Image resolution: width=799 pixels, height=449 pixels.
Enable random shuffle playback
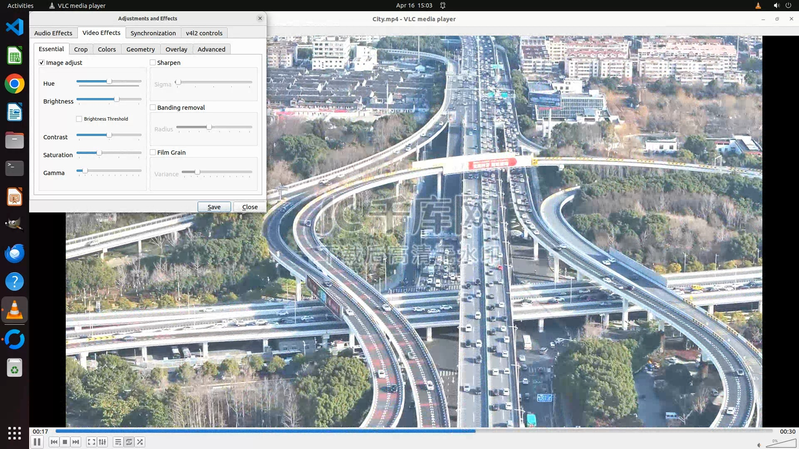[x=140, y=442]
